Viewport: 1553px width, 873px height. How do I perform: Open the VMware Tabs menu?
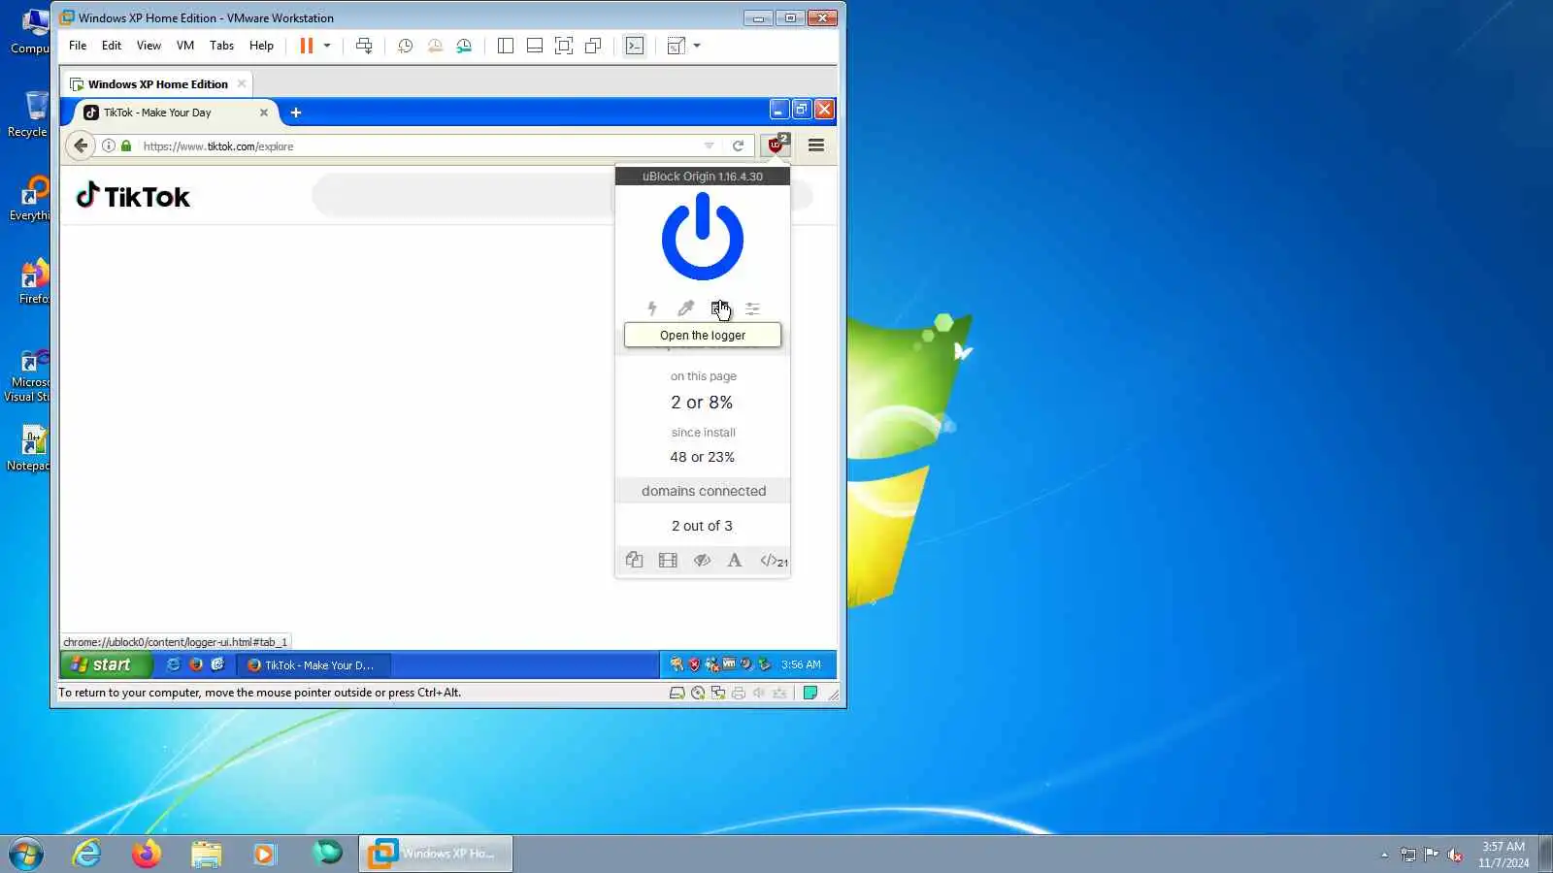coord(221,46)
